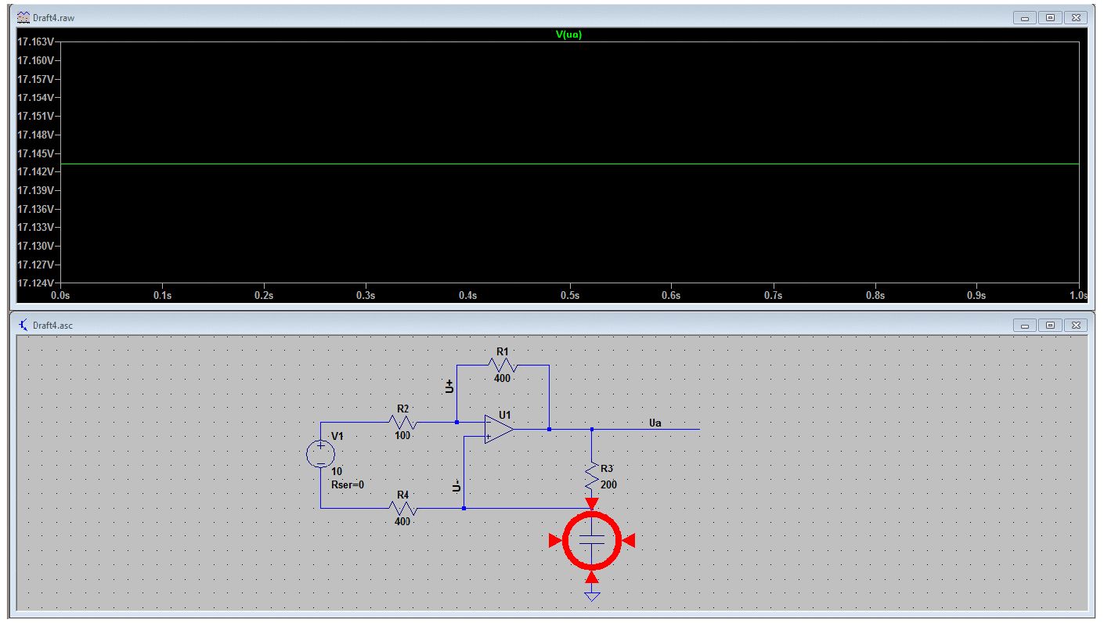This screenshot has height=623, width=1104.
Task: Select the R2 resistor symbol
Action: [403, 422]
